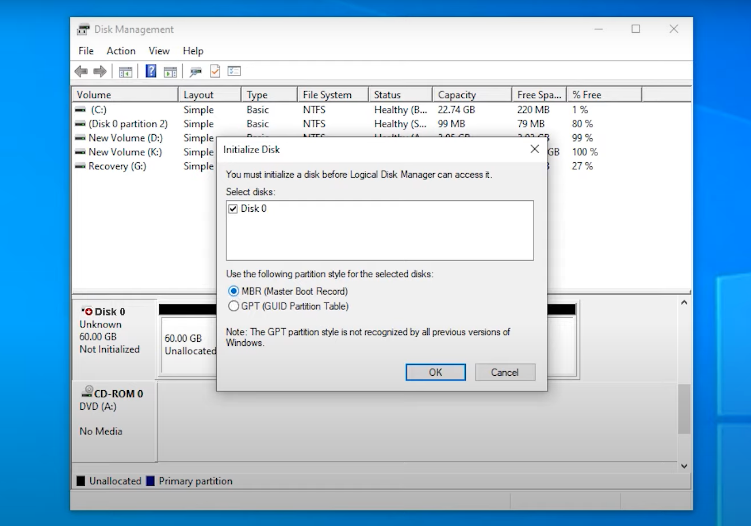The width and height of the screenshot is (751, 526).
Task: Click the 79 MB free space cell
Action: 531,124
